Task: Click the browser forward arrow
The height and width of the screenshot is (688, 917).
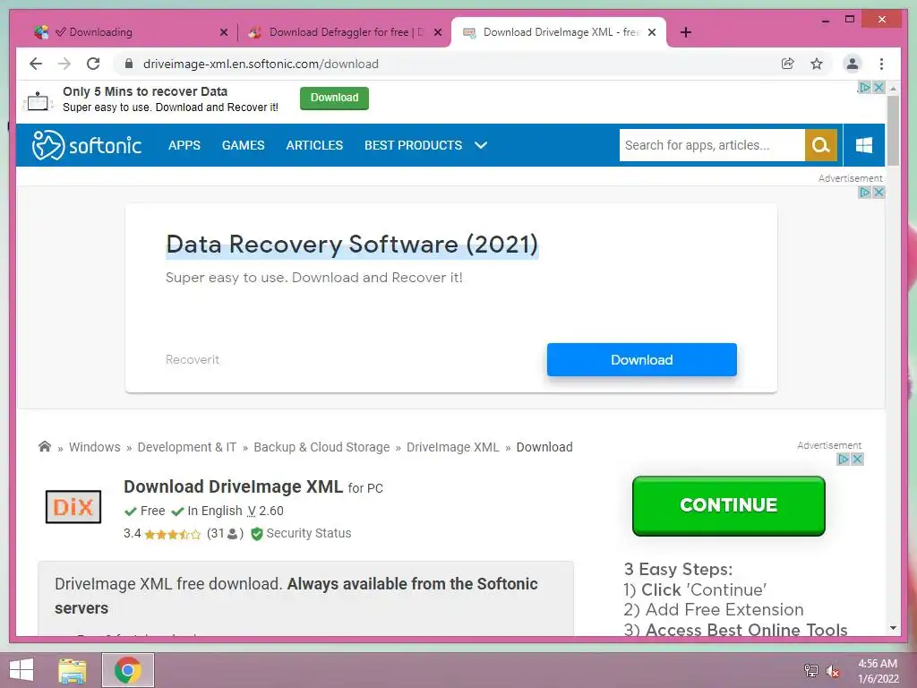Action: click(64, 64)
